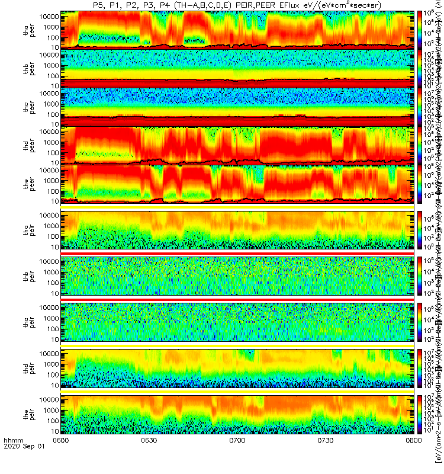Screen dimensions: 444x474
Task: Click the '0700' time axis label
Action: click(x=237, y=440)
